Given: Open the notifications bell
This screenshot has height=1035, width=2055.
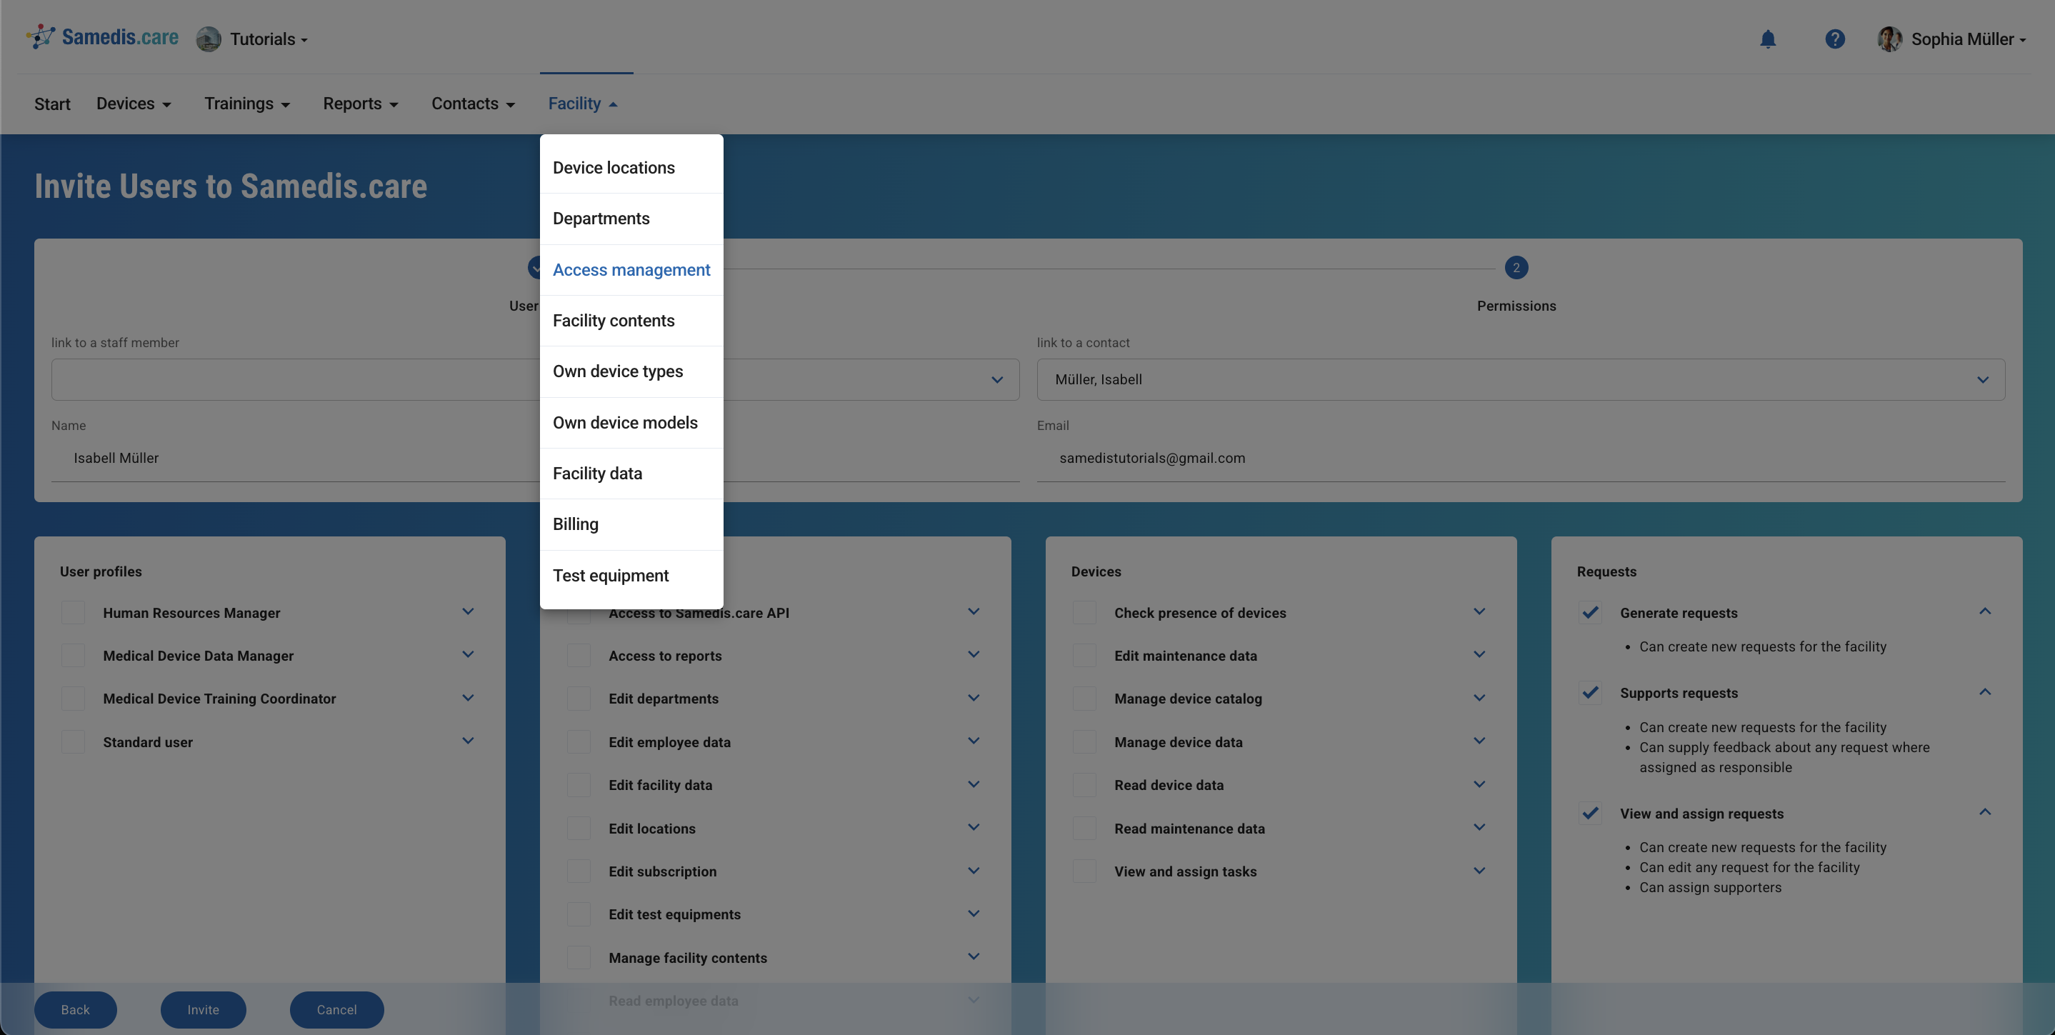Looking at the screenshot, I should coord(1768,39).
